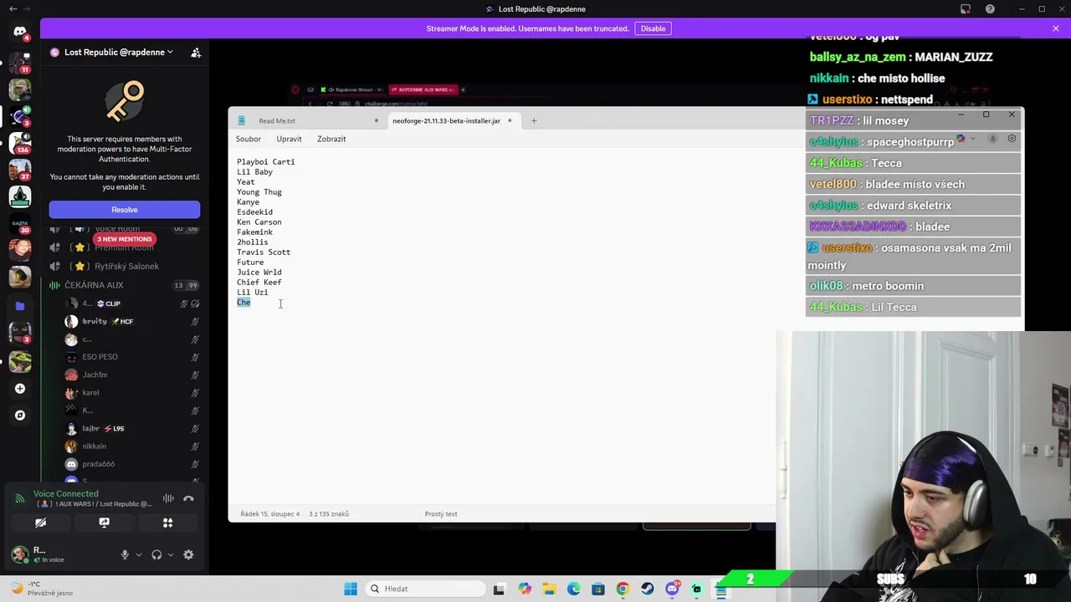Open the Windows Start menu
Screen dimensions: 1071x602
click(351, 589)
